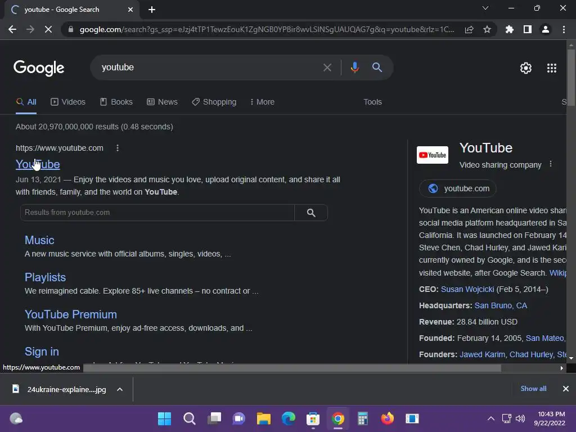Image resolution: width=576 pixels, height=432 pixels.
Task: Show hidden system tray icons
Action: pos(490,418)
